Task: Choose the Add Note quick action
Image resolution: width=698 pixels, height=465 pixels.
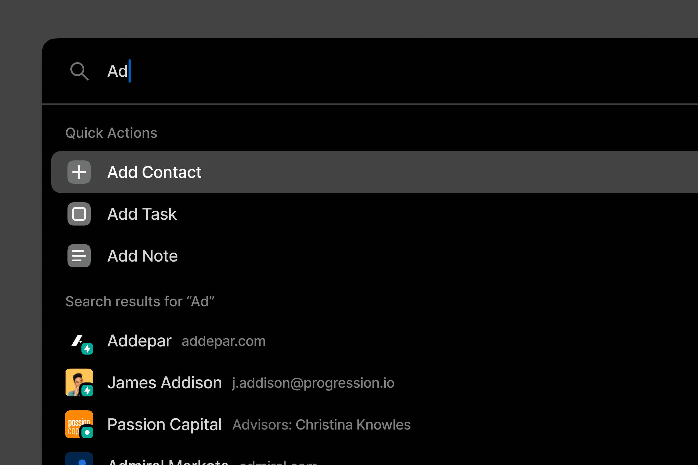Action: [375, 256]
